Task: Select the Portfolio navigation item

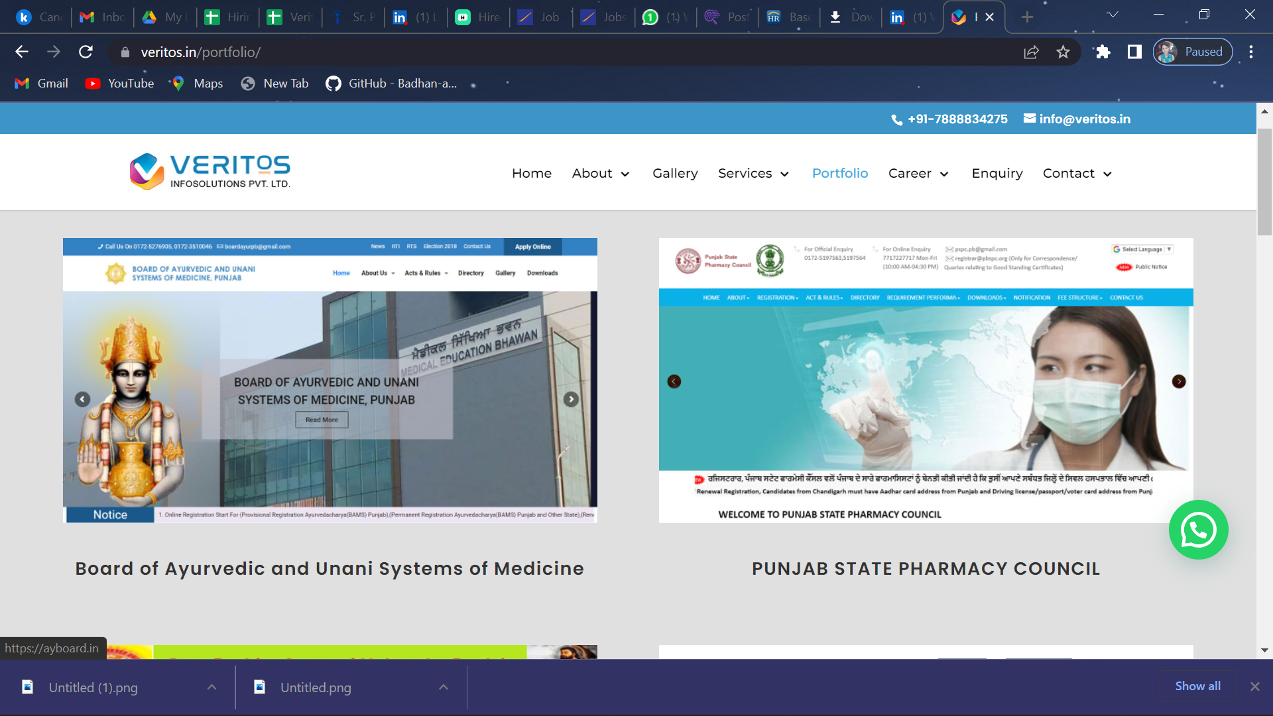Action: 840,173
